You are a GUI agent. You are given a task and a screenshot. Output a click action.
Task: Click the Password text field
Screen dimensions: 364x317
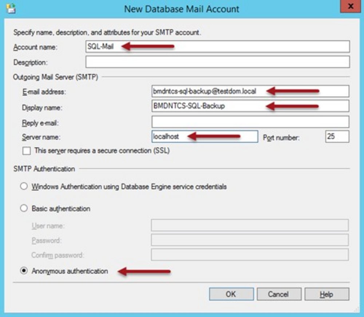coord(249,240)
